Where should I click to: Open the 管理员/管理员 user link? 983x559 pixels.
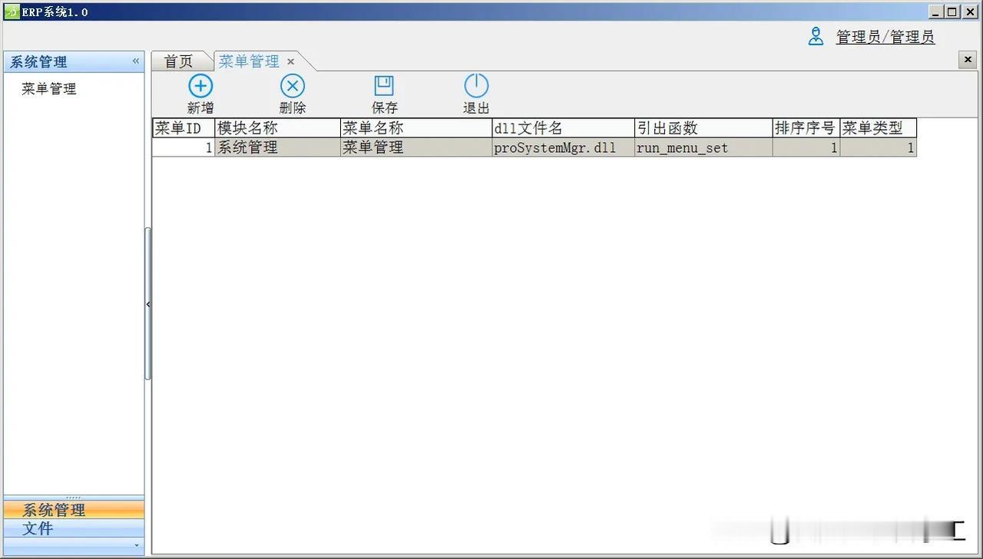[x=885, y=37]
